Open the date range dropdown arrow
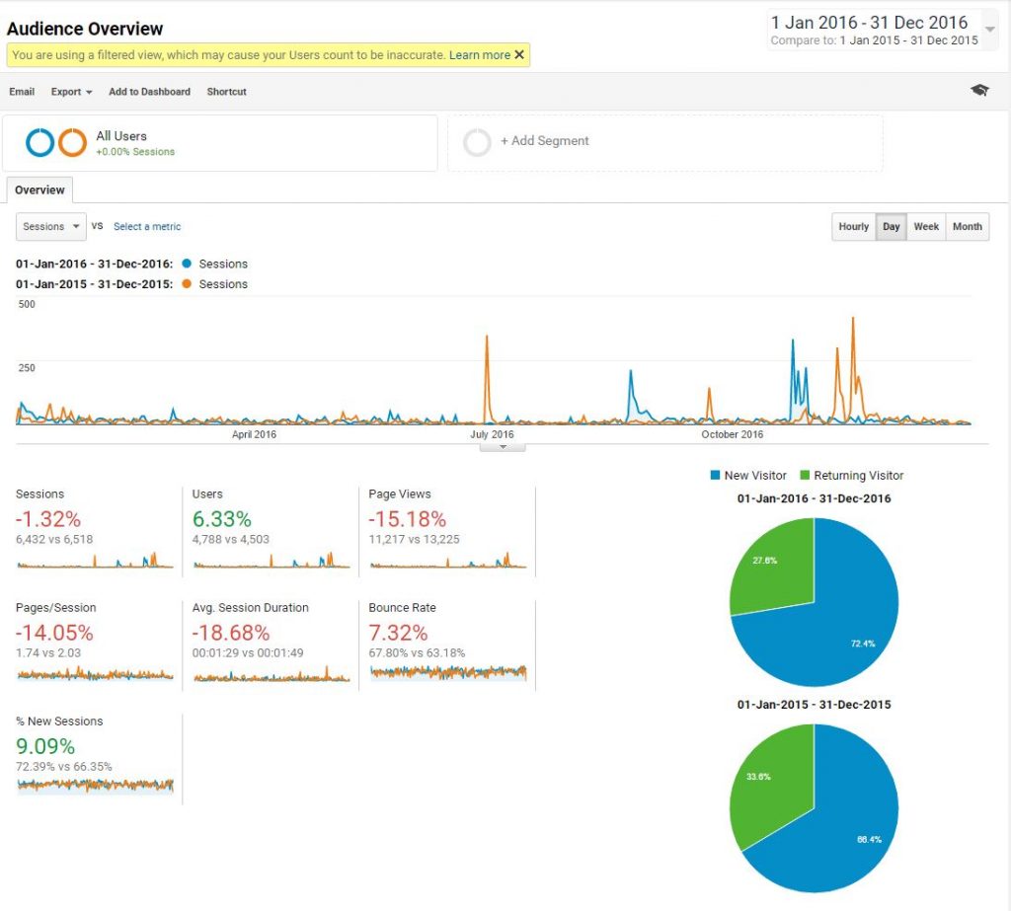 tap(989, 29)
